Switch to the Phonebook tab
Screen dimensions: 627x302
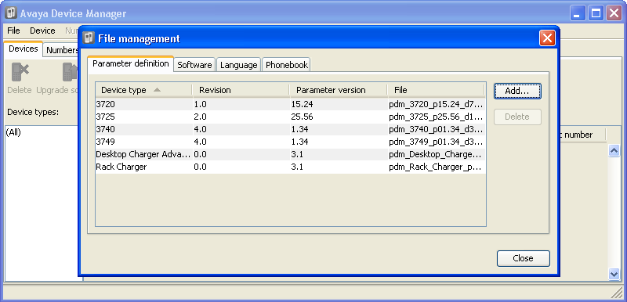[x=287, y=65]
